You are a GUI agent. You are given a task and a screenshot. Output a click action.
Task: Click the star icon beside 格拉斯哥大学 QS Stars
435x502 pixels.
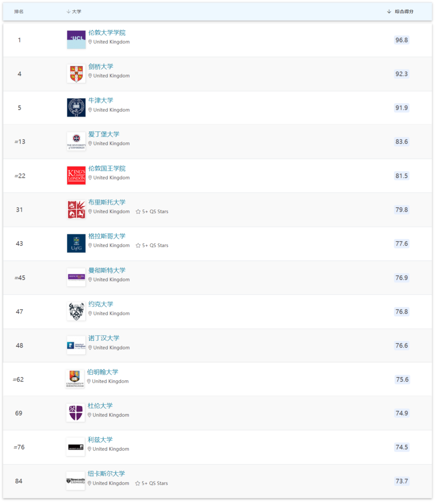click(138, 245)
